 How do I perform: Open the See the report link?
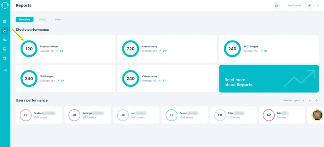coord(294,100)
